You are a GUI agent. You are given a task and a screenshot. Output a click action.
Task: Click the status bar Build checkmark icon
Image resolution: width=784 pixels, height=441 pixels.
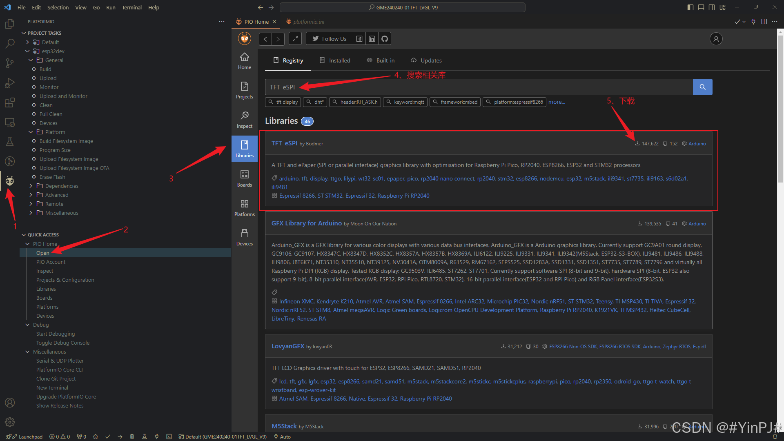pos(108,437)
